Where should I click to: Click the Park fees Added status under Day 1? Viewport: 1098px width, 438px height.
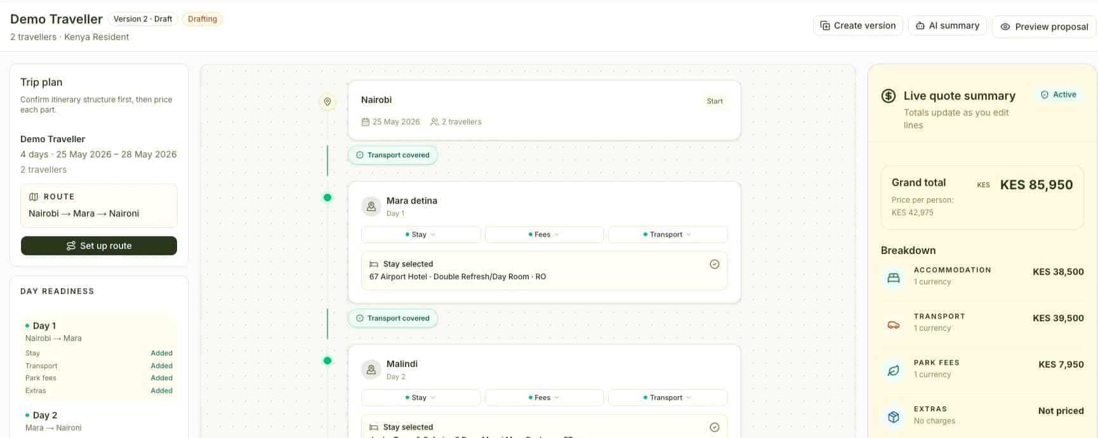point(162,378)
